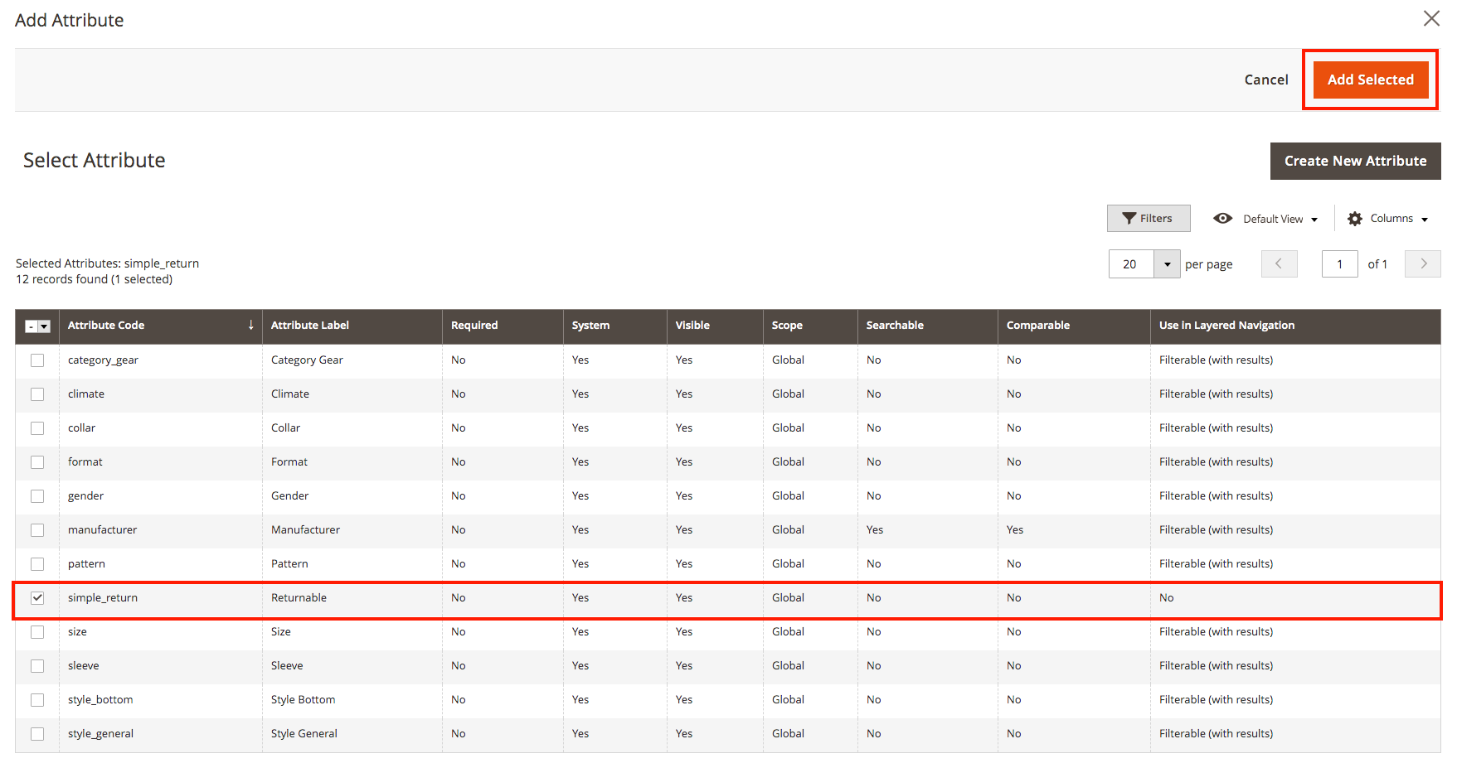
Task: Check the size attribute checkbox
Action: click(x=37, y=632)
